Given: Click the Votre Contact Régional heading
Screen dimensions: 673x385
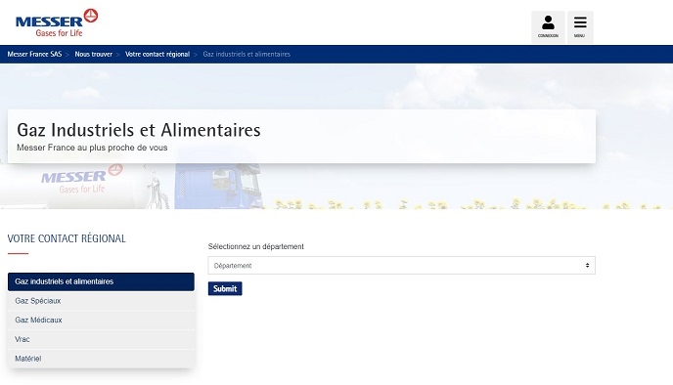Looking at the screenshot, I should [67, 238].
